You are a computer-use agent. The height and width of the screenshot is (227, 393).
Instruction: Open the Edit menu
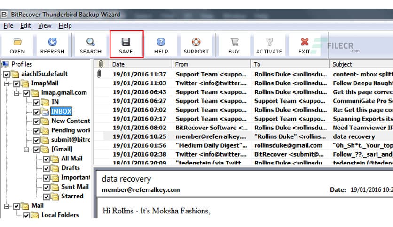(25, 25)
